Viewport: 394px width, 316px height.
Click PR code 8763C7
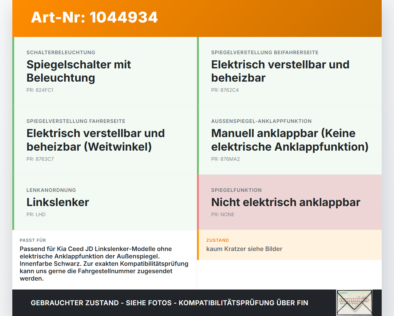click(x=40, y=159)
